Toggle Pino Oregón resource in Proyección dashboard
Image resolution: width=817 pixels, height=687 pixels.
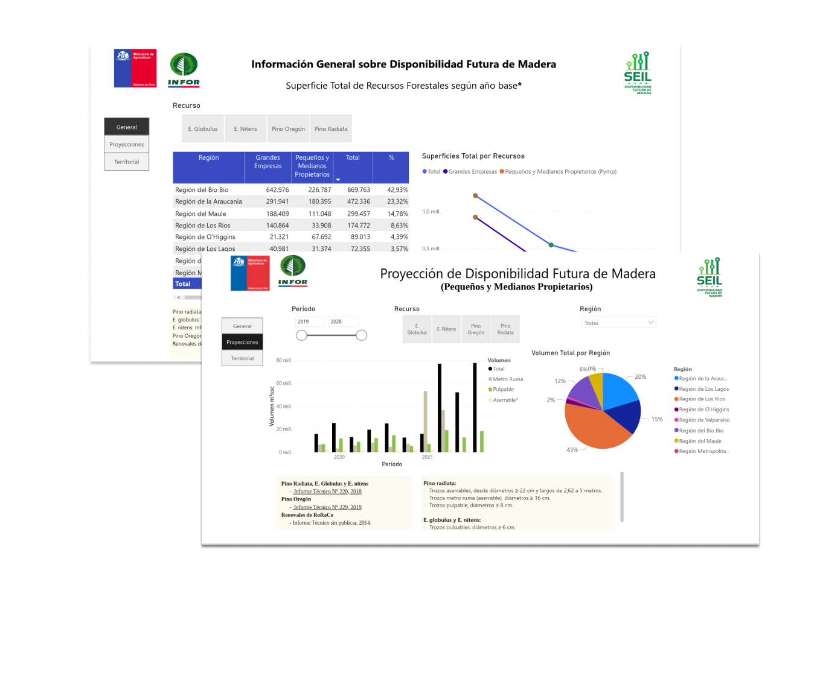pos(476,329)
